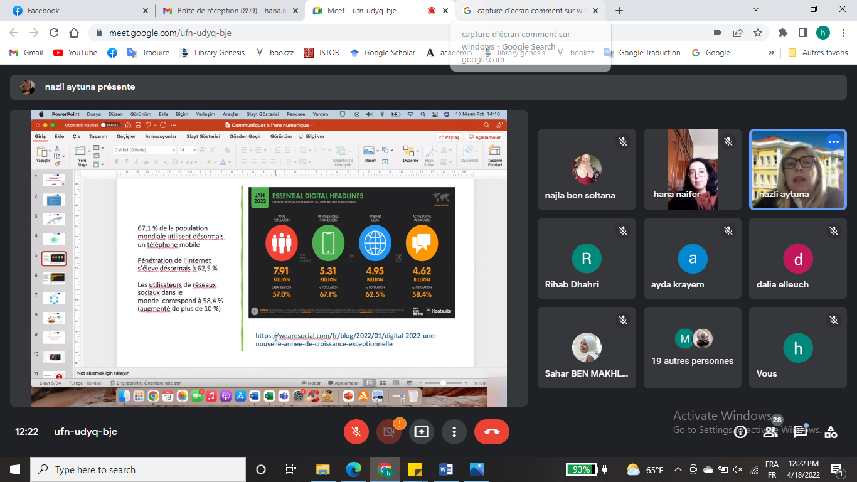Image resolution: width=857 pixels, height=482 pixels.
Task: Open the Windows Start menu
Action: pos(15,469)
